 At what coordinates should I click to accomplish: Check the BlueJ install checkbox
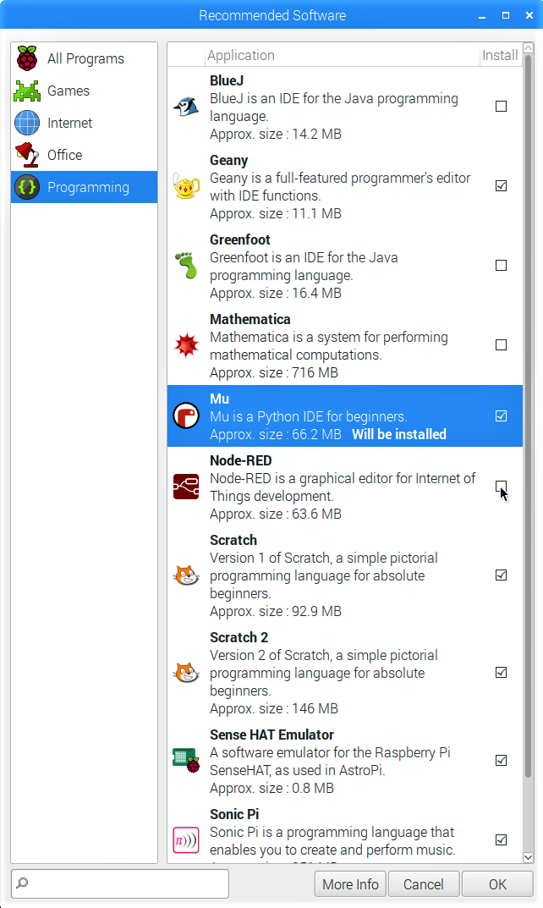[x=502, y=107]
